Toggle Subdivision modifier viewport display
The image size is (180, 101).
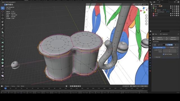coord(170,45)
